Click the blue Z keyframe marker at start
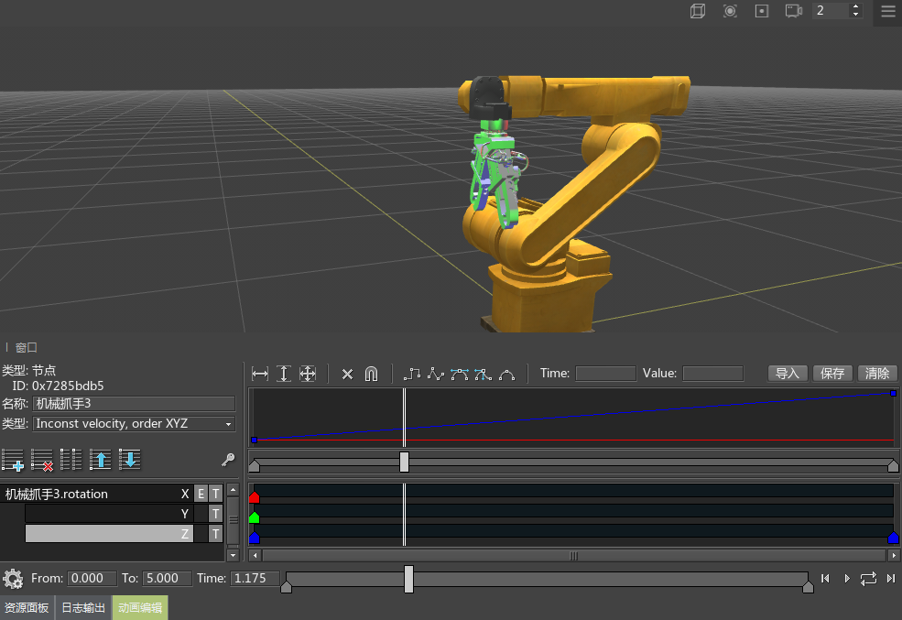Image resolution: width=902 pixels, height=620 pixels. (255, 538)
